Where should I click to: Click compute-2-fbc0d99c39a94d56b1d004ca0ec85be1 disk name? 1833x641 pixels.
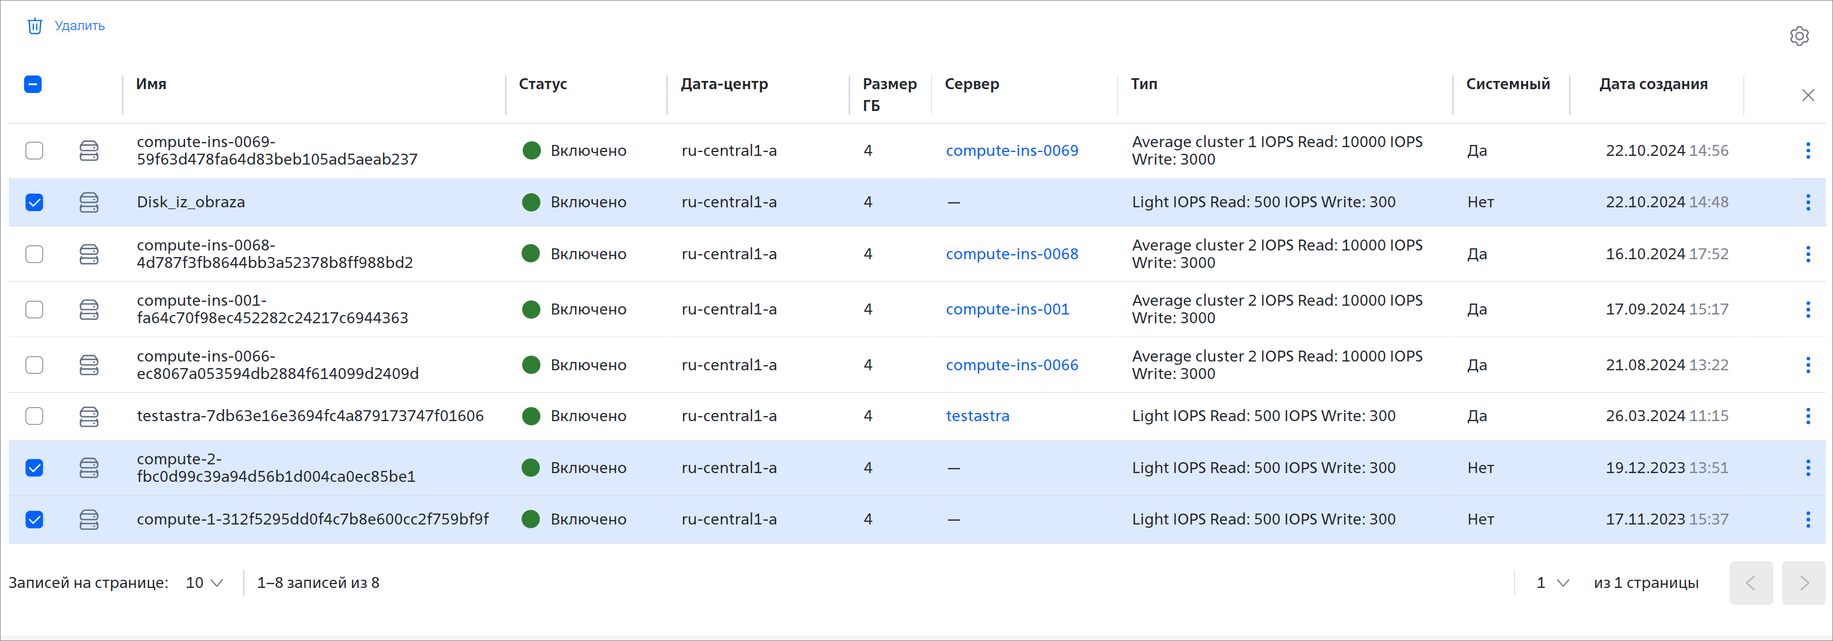tap(276, 468)
